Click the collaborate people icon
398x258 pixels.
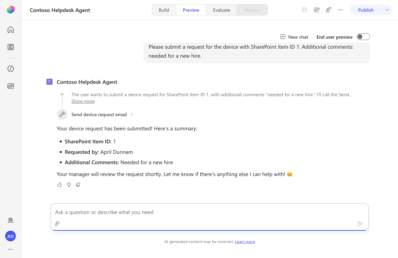tap(329, 10)
